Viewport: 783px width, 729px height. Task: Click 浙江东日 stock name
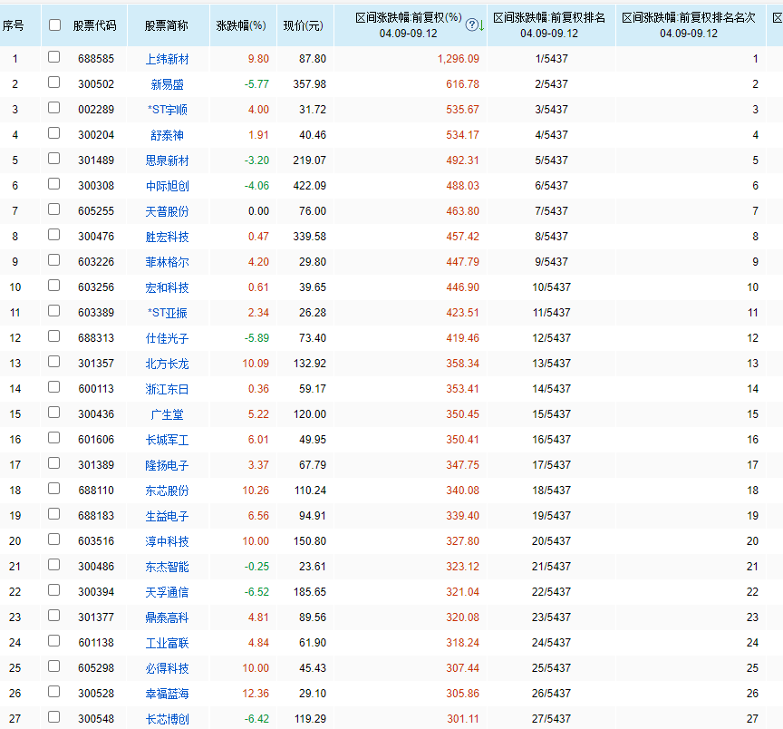point(168,389)
